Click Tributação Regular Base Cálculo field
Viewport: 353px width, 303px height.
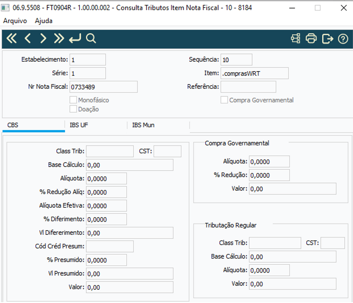[293, 257]
